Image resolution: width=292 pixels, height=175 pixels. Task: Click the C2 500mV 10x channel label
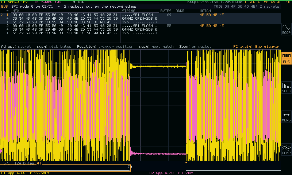coord(48,2)
